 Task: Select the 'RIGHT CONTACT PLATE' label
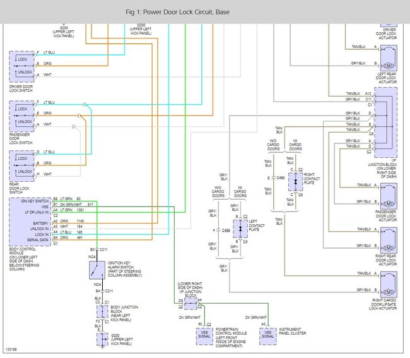[x=312, y=179]
